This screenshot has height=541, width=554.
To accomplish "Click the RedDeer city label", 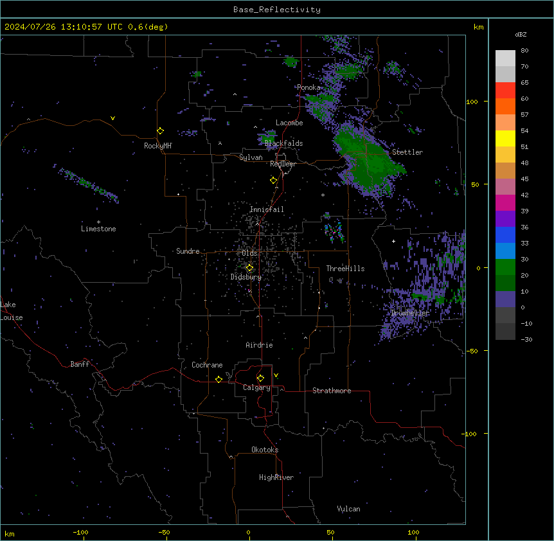I will tap(283, 164).
